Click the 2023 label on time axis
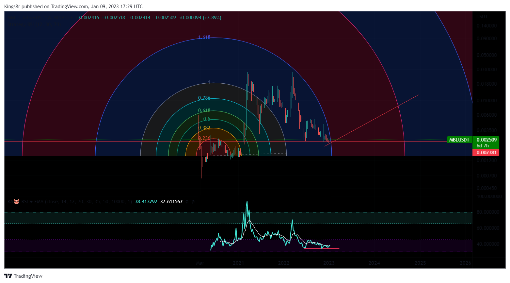The width and height of the screenshot is (510, 283). pos(329,263)
